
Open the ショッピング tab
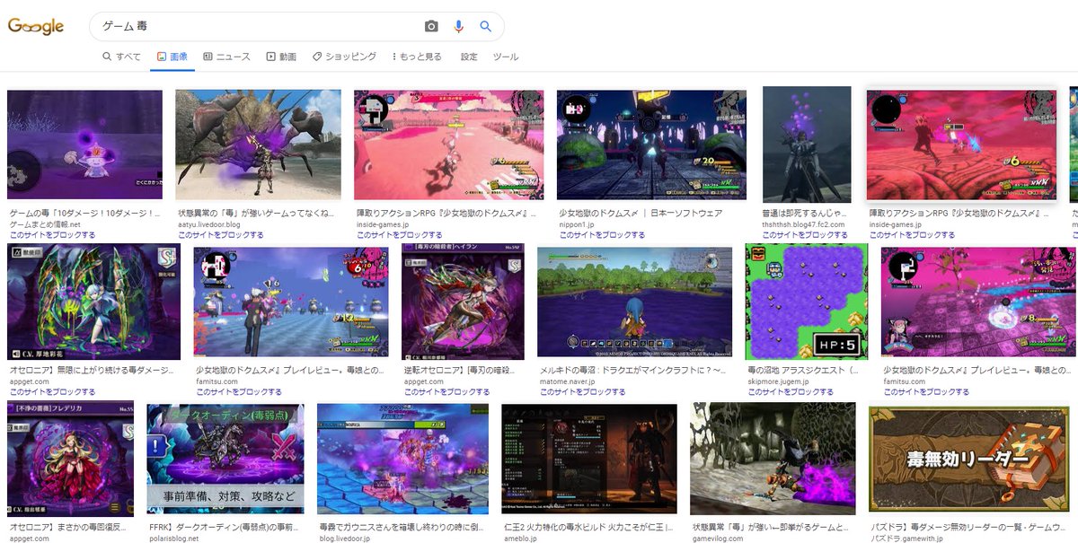coord(344,57)
